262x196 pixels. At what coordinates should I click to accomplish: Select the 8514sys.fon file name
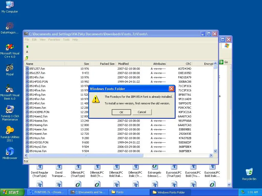(37, 138)
